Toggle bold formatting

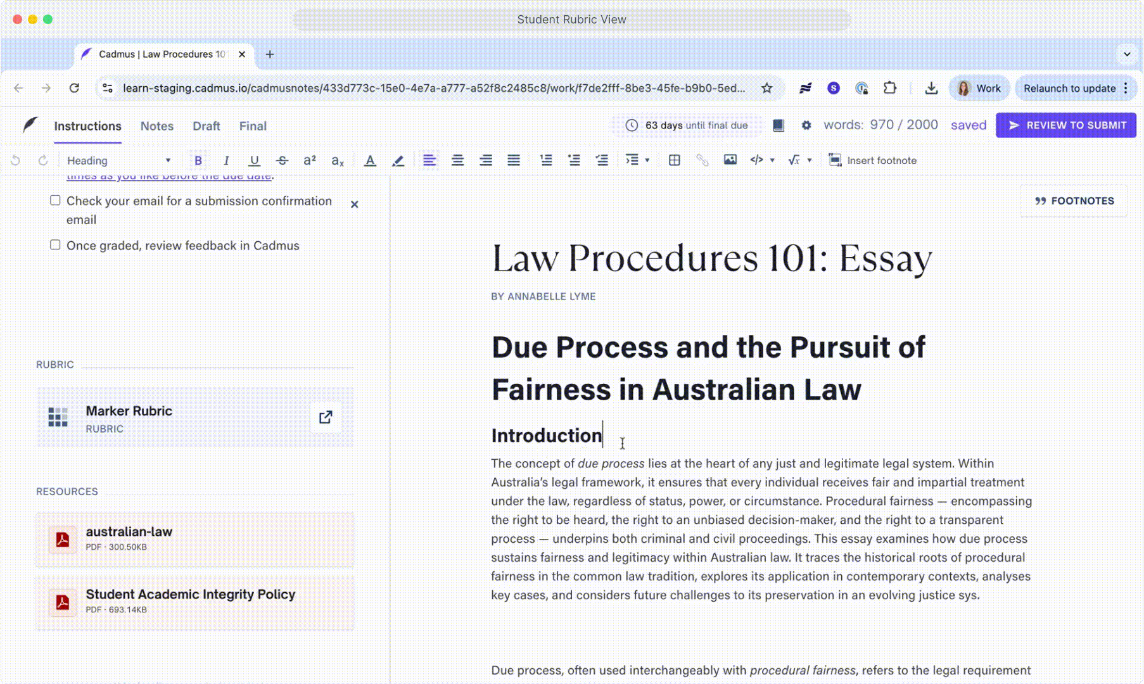coord(198,161)
